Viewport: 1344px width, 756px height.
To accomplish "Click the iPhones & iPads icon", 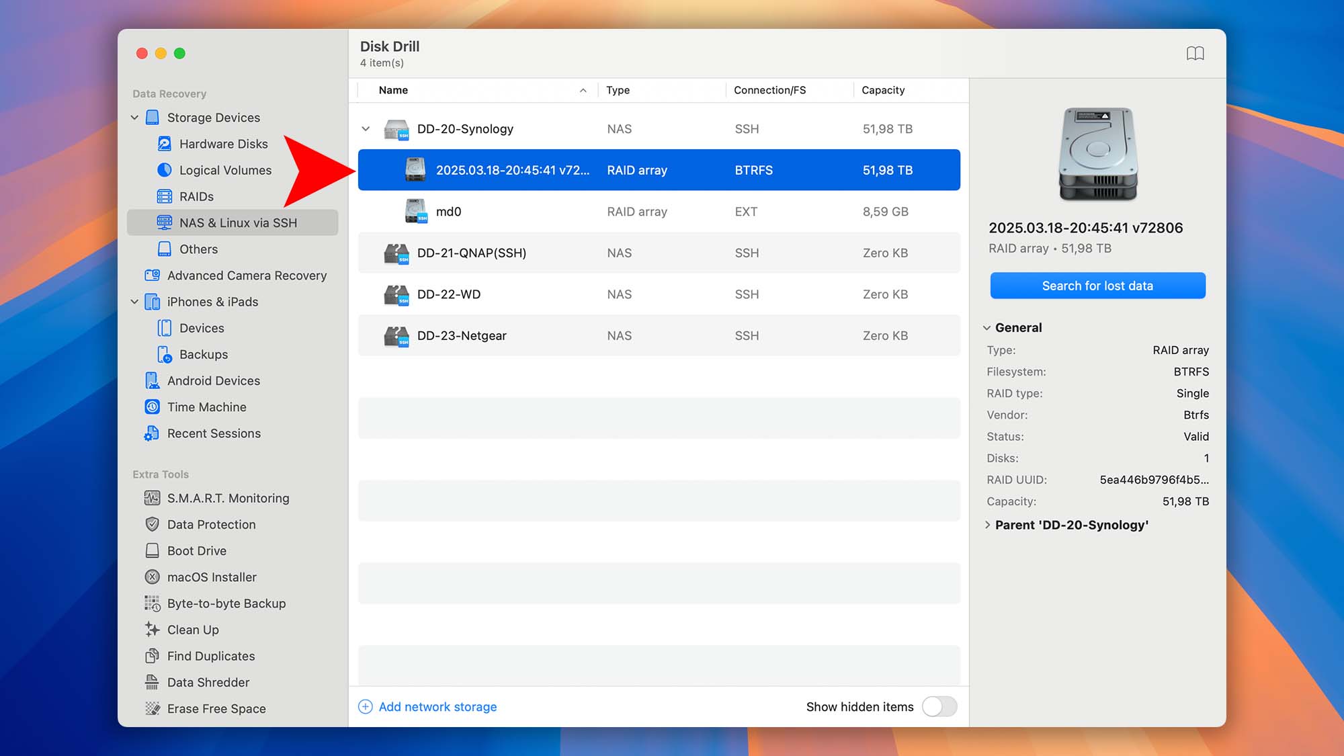I will pos(153,302).
